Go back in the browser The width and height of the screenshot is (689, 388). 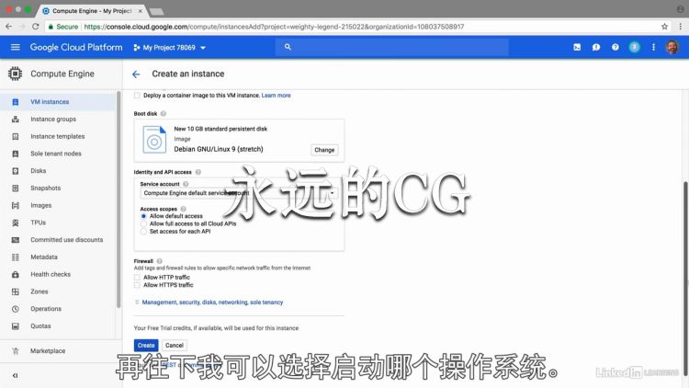[x=9, y=27]
